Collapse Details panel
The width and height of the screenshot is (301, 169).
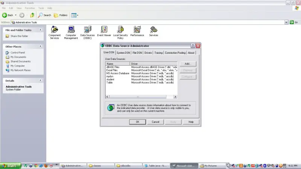[40, 80]
